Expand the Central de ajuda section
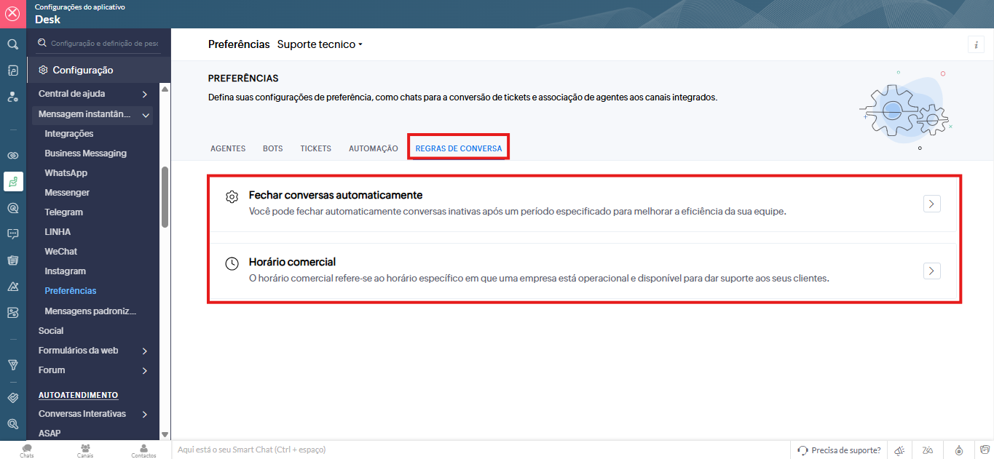Image resolution: width=994 pixels, height=459 pixels. [x=145, y=95]
